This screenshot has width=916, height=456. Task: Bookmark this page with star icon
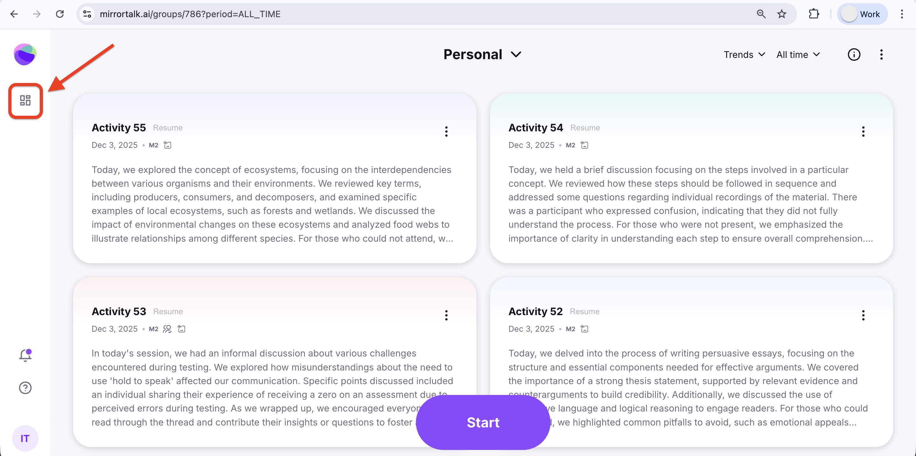[781, 14]
